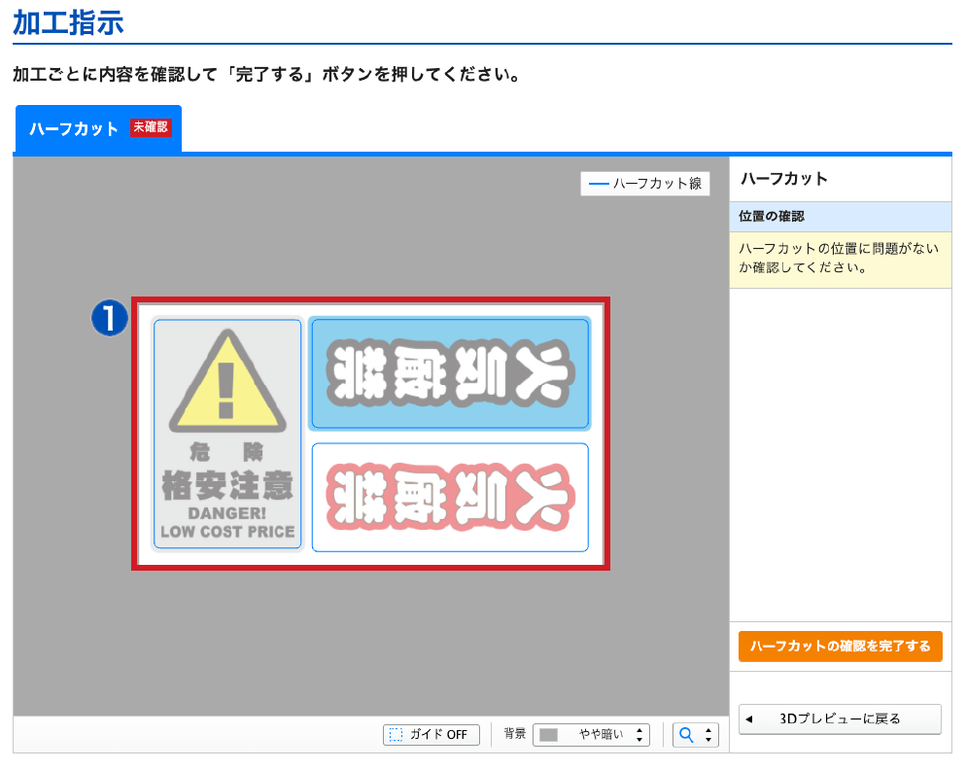The image size is (966, 770).
Task: Select the blue mirrored-text sticker
Action: (x=449, y=373)
